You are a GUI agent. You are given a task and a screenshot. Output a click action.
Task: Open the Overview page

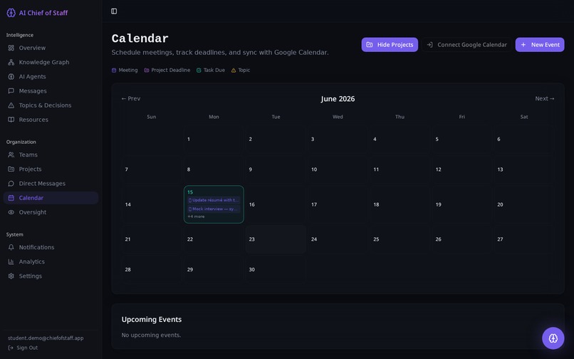pos(51,48)
